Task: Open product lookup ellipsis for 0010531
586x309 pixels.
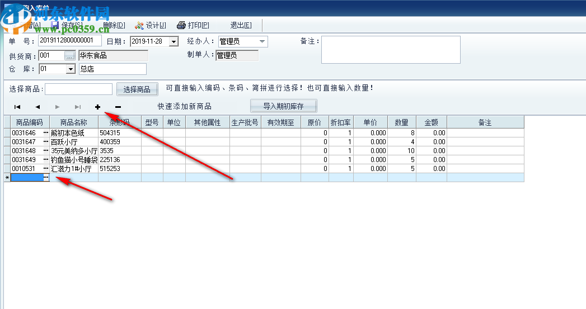Action: (46, 169)
